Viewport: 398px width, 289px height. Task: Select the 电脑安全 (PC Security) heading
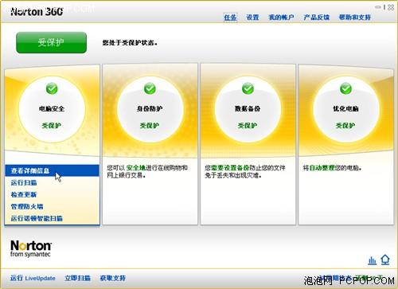(x=52, y=108)
